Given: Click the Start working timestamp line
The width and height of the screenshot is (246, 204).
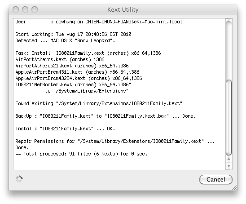Looking at the screenshot, I should tap(73, 34).
